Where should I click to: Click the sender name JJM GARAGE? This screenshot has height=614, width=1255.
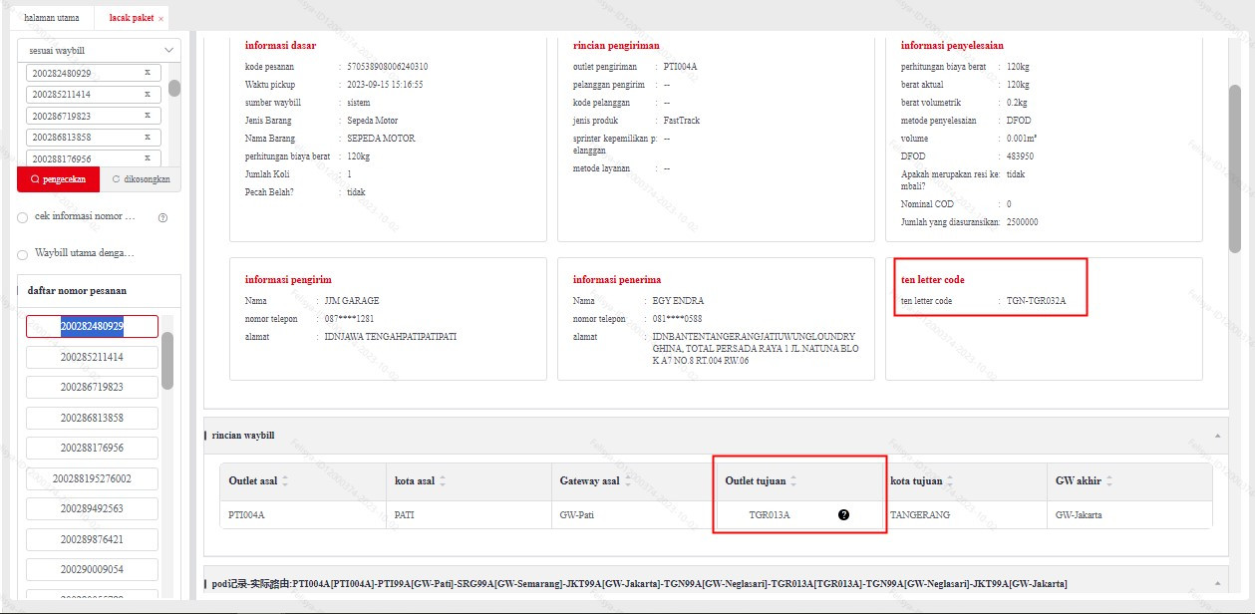pos(352,300)
